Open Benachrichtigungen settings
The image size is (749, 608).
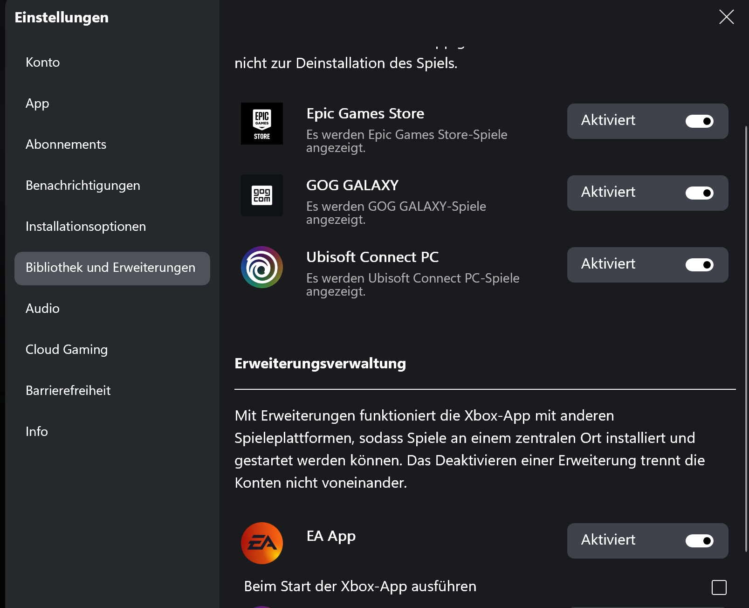(x=83, y=186)
